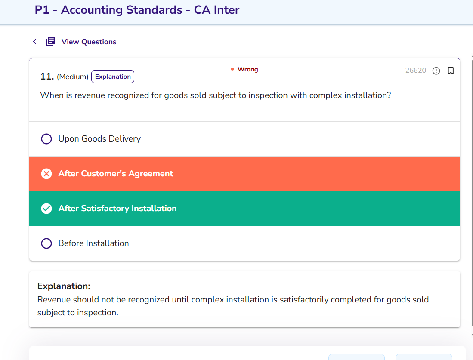Click the Explanation heading in the lower panel

pos(64,286)
